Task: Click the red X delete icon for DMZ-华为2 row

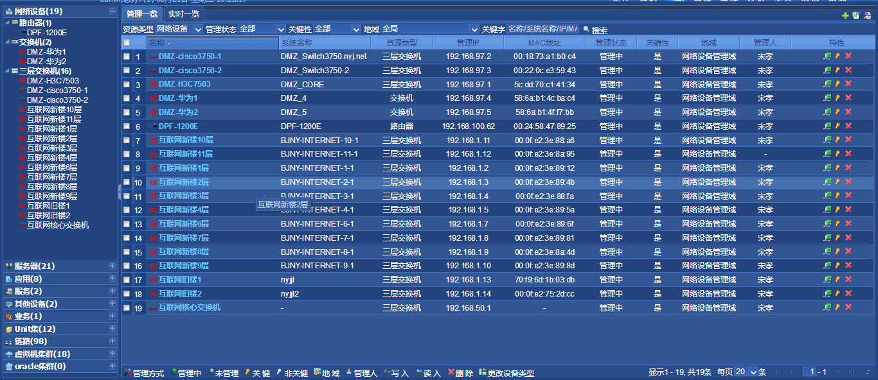Action: point(848,112)
